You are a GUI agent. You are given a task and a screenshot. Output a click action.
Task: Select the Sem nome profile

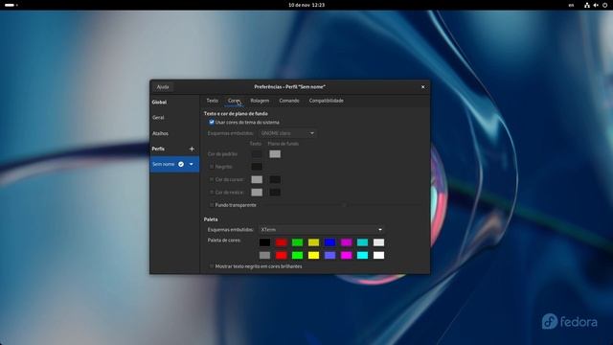[x=174, y=164]
